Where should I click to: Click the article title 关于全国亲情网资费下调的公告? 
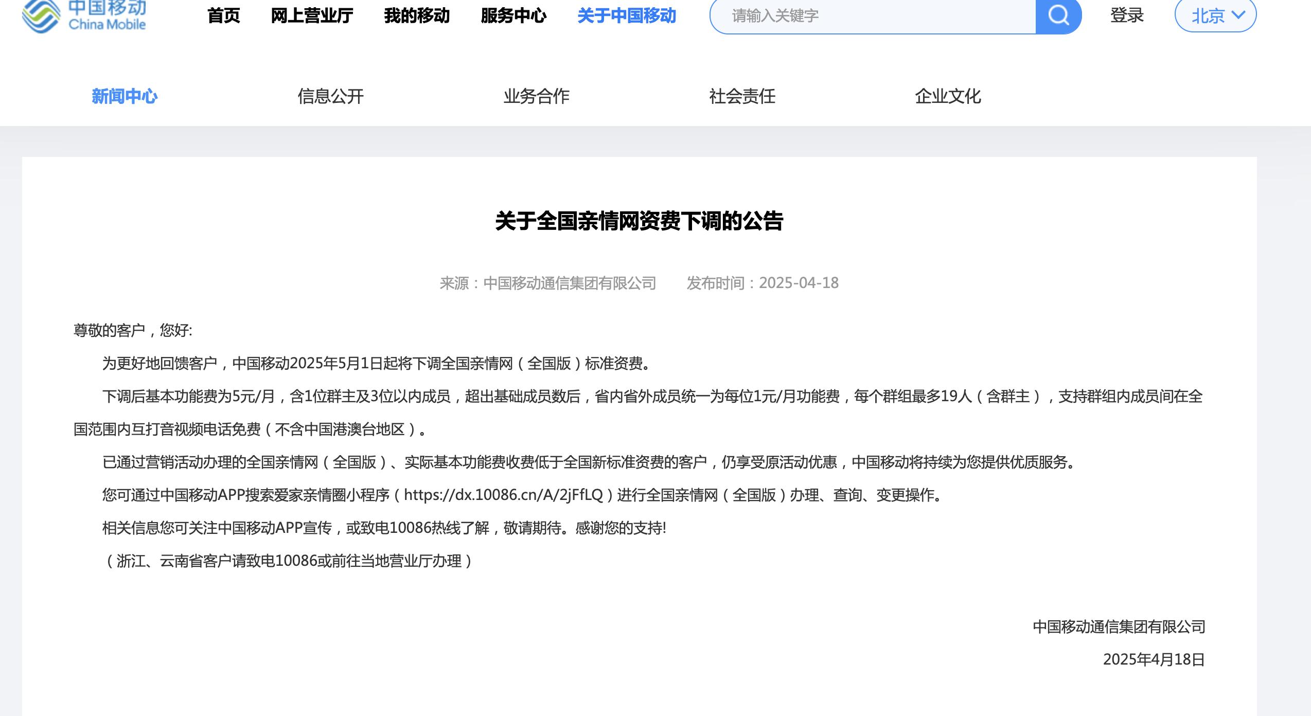coord(639,221)
